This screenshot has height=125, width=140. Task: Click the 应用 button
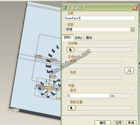(x=118, y=123)
